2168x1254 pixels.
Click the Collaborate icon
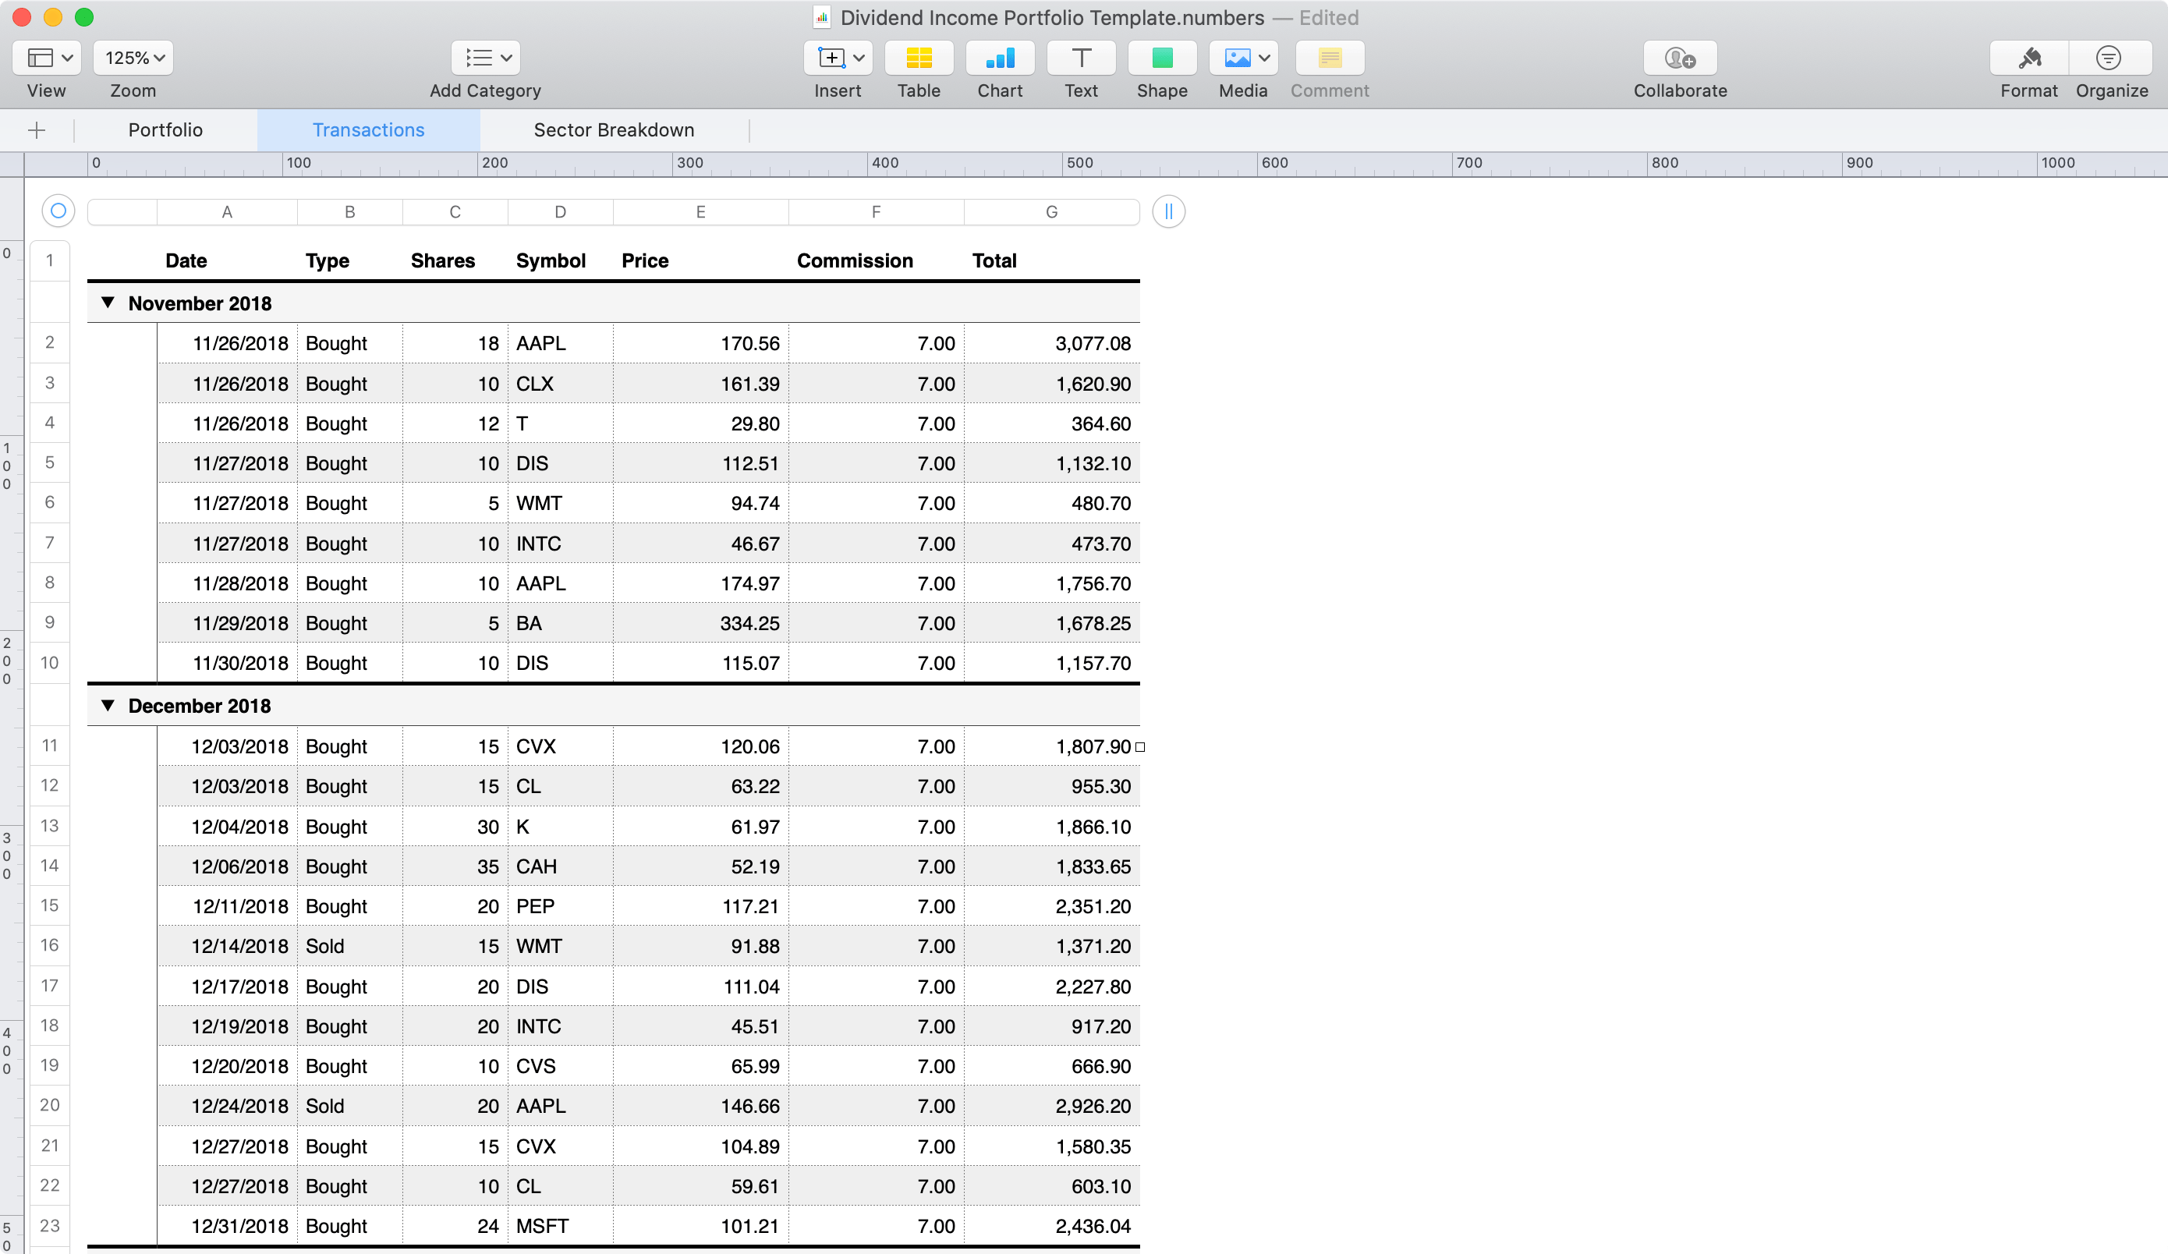[1679, 58]
